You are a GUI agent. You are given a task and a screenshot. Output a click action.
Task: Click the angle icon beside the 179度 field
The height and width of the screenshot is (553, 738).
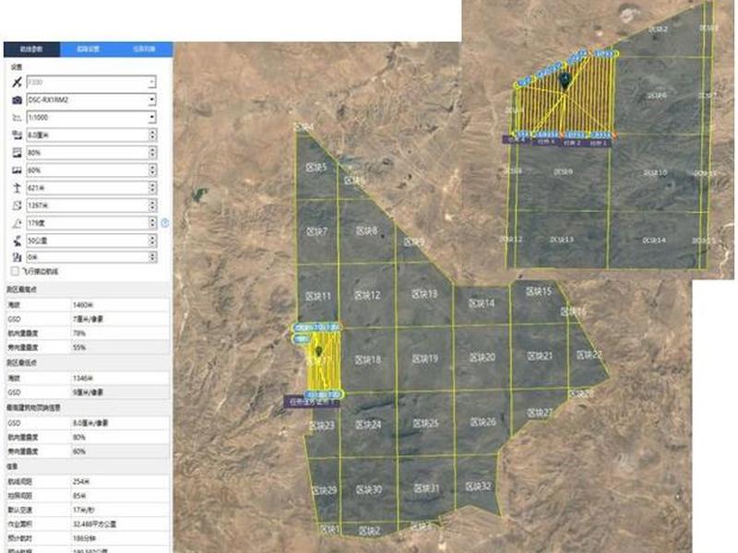click(x=17, y=223)
